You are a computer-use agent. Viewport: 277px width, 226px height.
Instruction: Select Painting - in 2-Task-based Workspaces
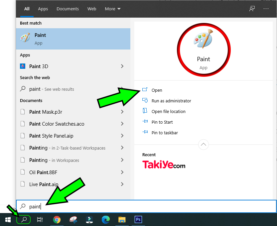67,148
